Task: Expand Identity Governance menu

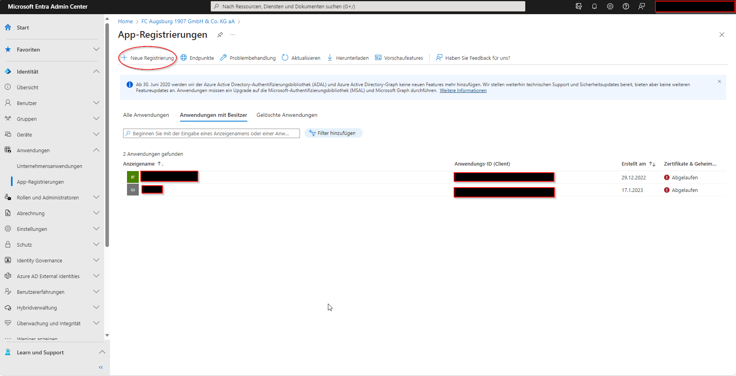Action: coord(96,260)
